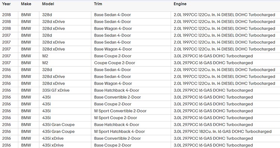Click "2018" in the 328d xDrive Base Wagon row
The image size is (280, 148).
click(6, 29)
